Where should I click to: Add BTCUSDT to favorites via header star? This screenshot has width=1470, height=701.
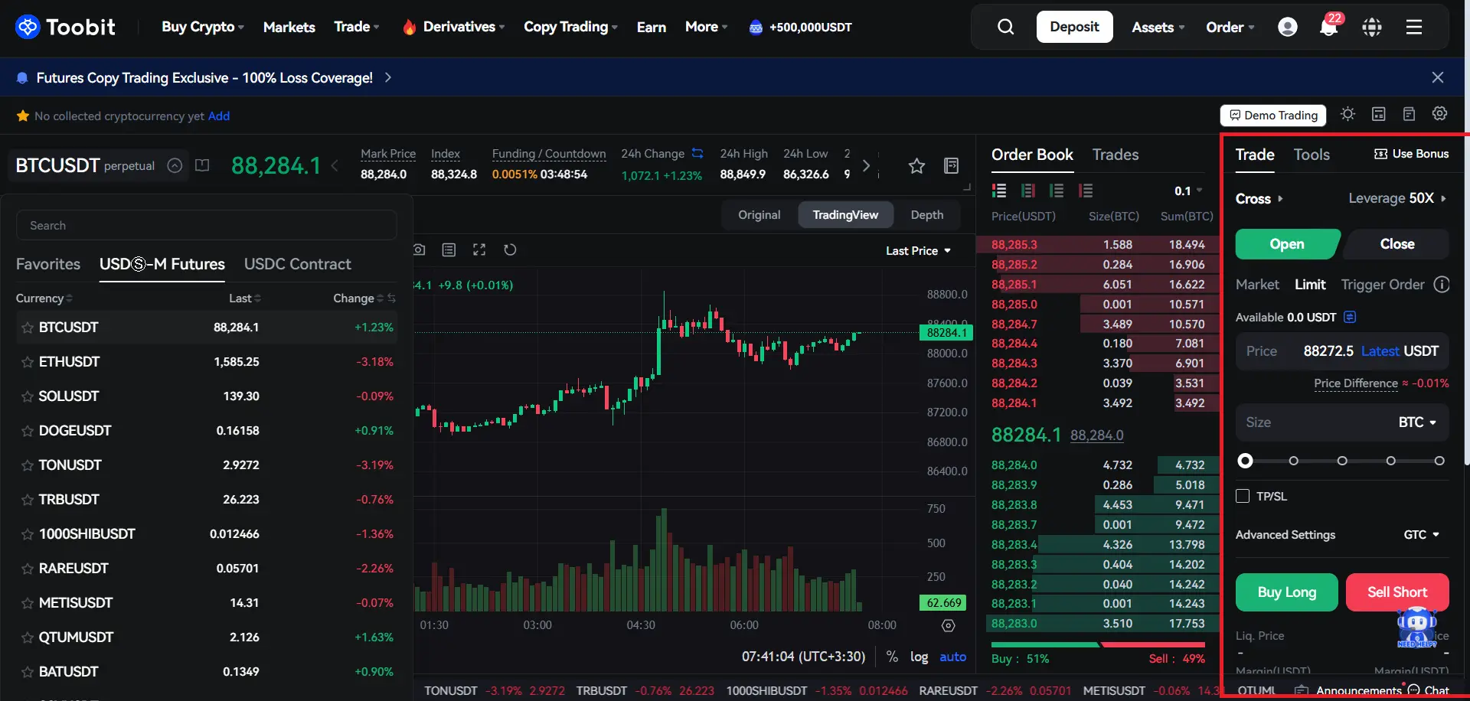pos(916,165)
